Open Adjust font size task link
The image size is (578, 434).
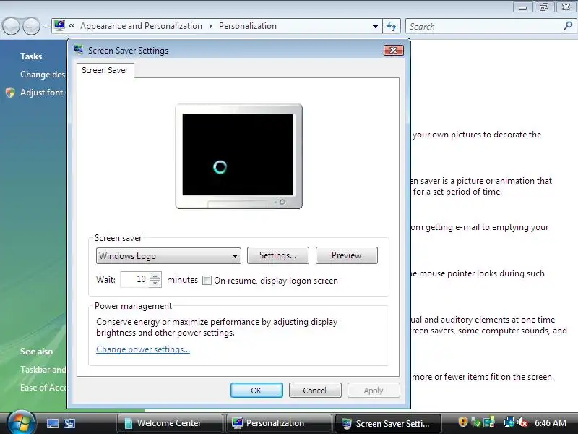43,93
